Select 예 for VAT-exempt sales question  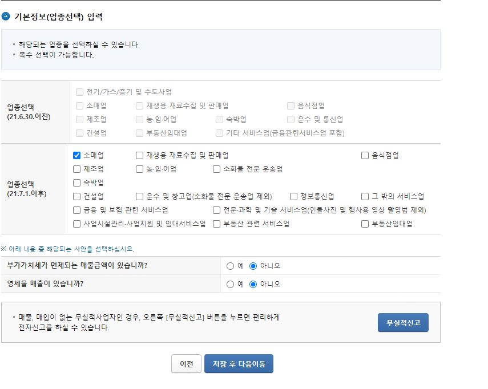pos(231,265)
